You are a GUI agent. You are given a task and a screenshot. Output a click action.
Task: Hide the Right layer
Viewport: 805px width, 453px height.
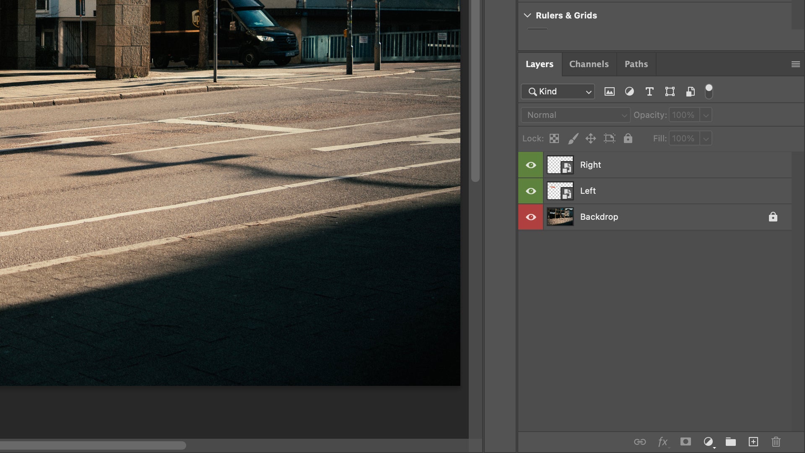point(531,165)
